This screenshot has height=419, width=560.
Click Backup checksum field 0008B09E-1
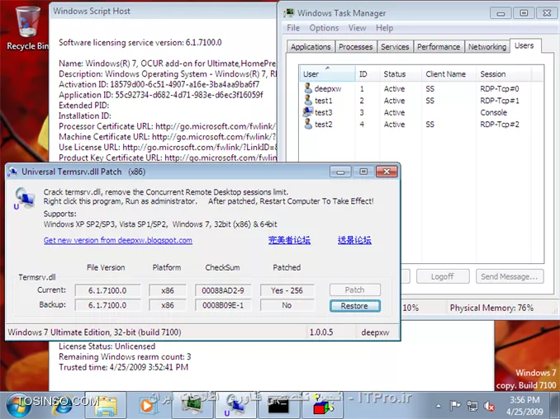pos(223,305)
